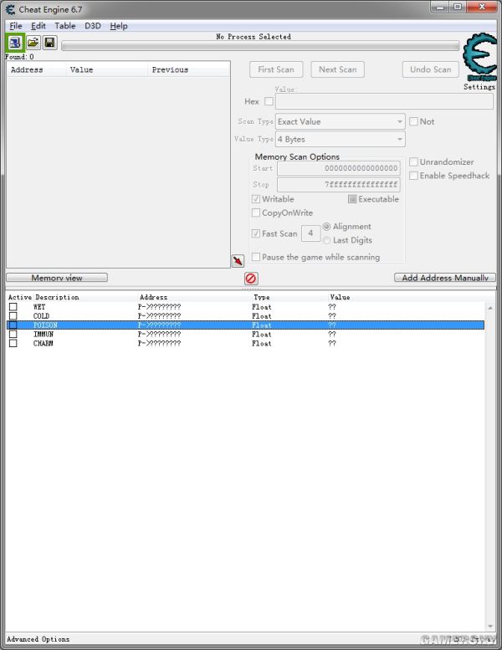
Task: Click the Cheat Engine title bar icon
Action: click(10, 9)
